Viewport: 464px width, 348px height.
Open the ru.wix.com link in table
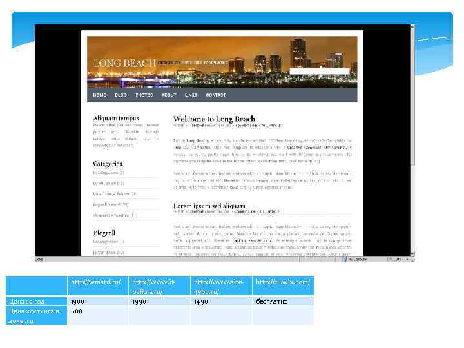[283, 282]
